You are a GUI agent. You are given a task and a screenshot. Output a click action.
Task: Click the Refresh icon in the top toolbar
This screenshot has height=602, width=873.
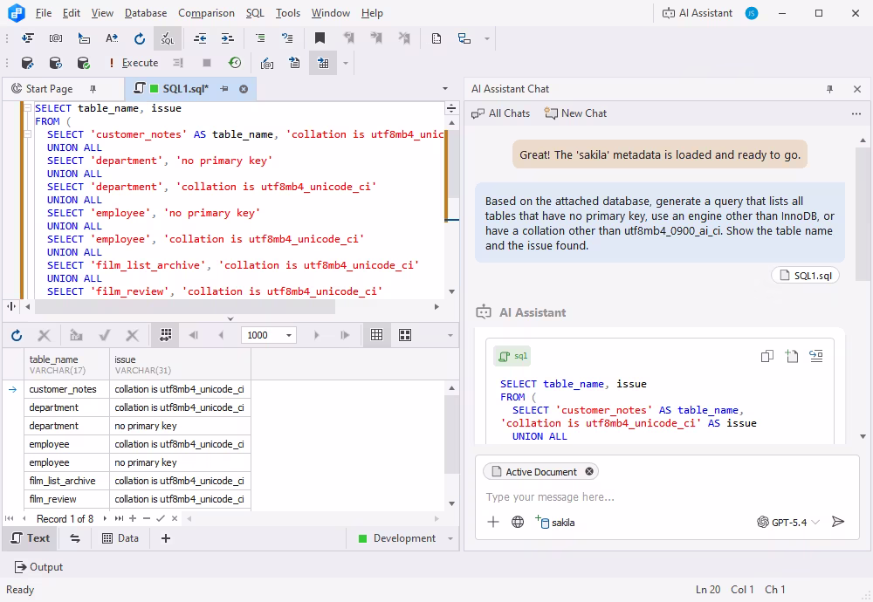click(x=139, y=38)
